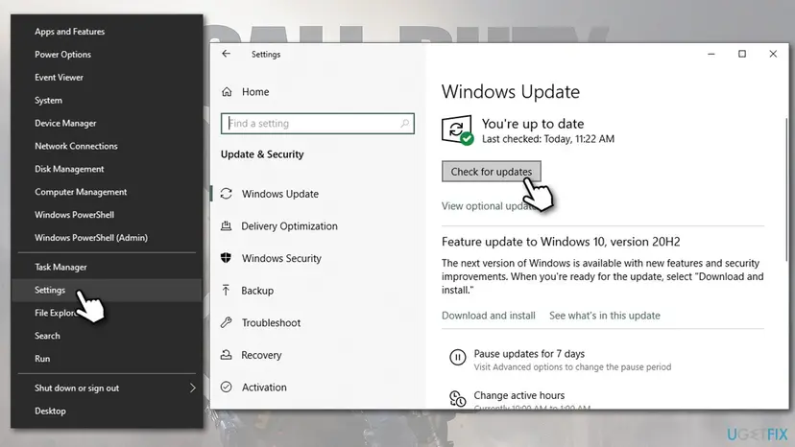Click the Backup upload arrow icon
Image resolution: width=795 pixels, height=447 pixels.
tap(227, 291)
